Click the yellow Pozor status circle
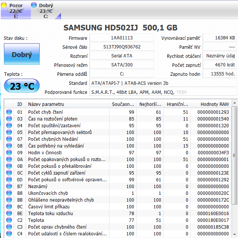This screenshot has width=238, height=238. pos(4,5)
